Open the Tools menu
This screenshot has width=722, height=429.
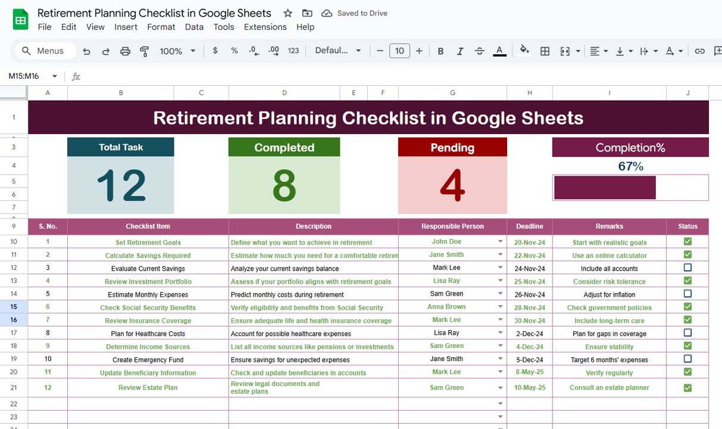pos(224,27)
